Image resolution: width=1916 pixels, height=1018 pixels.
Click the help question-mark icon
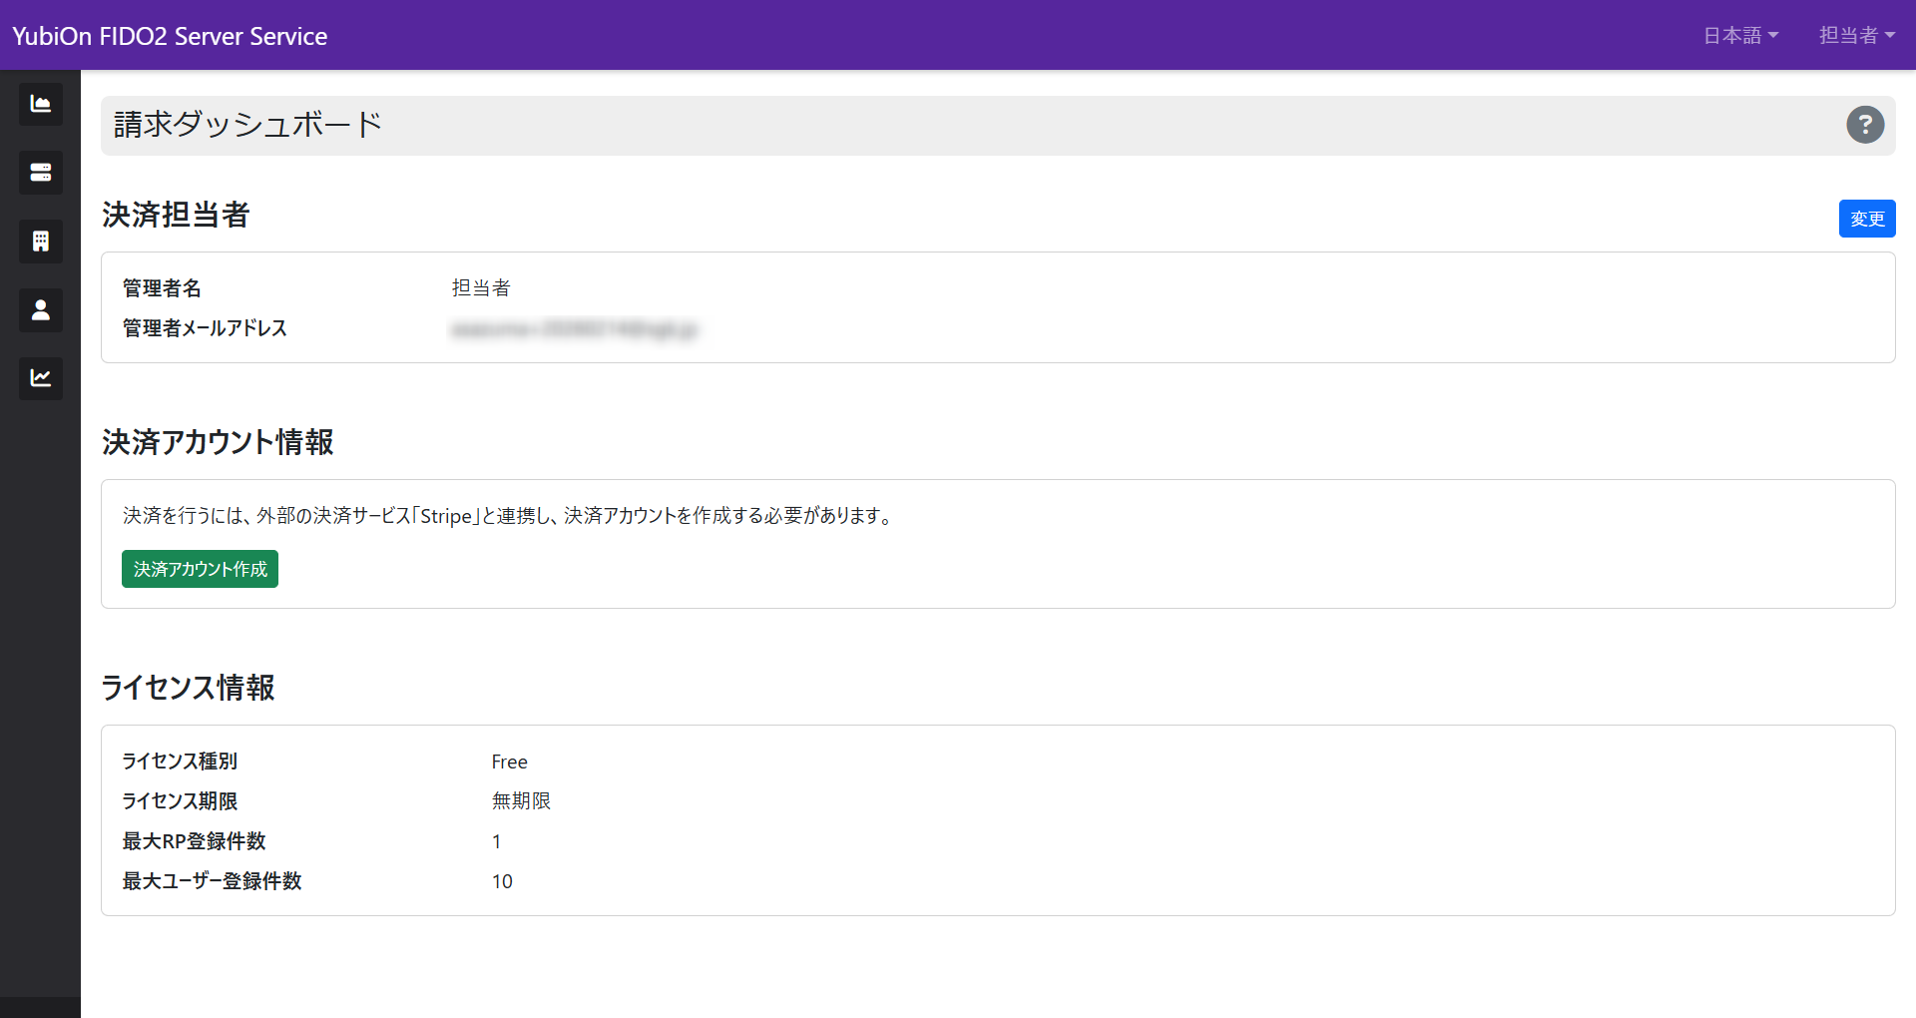[x=1865, y=125]
